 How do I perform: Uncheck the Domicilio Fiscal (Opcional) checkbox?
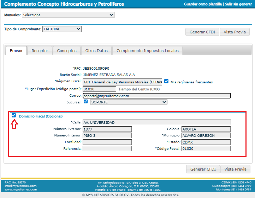14,115
